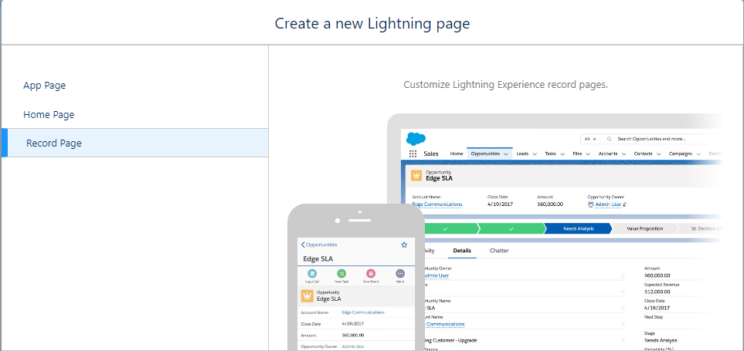Switch to the Details tab in the preview
744x351 pixels.
(x=462, y=251)
